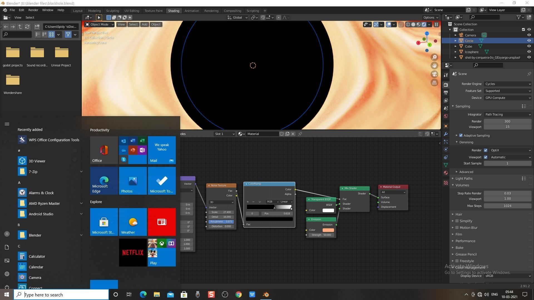
Task: Open the Modifiers properties tab
Action: click(446, 134)
